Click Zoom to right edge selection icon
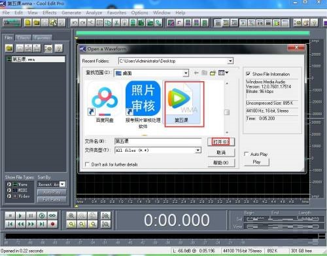327x256 pixels. pyautogui.click(x=92, y=224)
